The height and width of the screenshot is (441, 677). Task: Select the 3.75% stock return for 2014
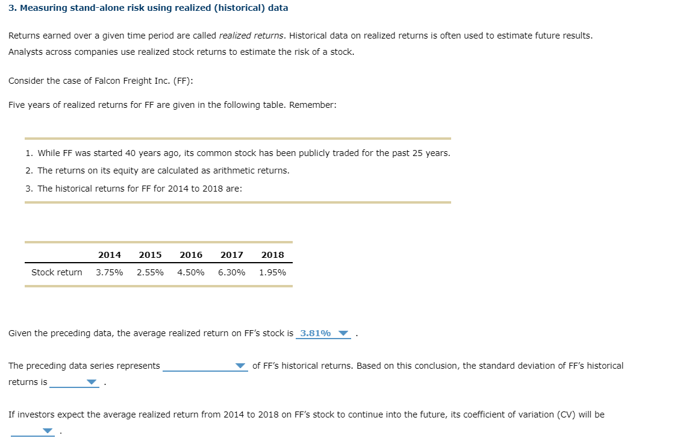(109, 272)
